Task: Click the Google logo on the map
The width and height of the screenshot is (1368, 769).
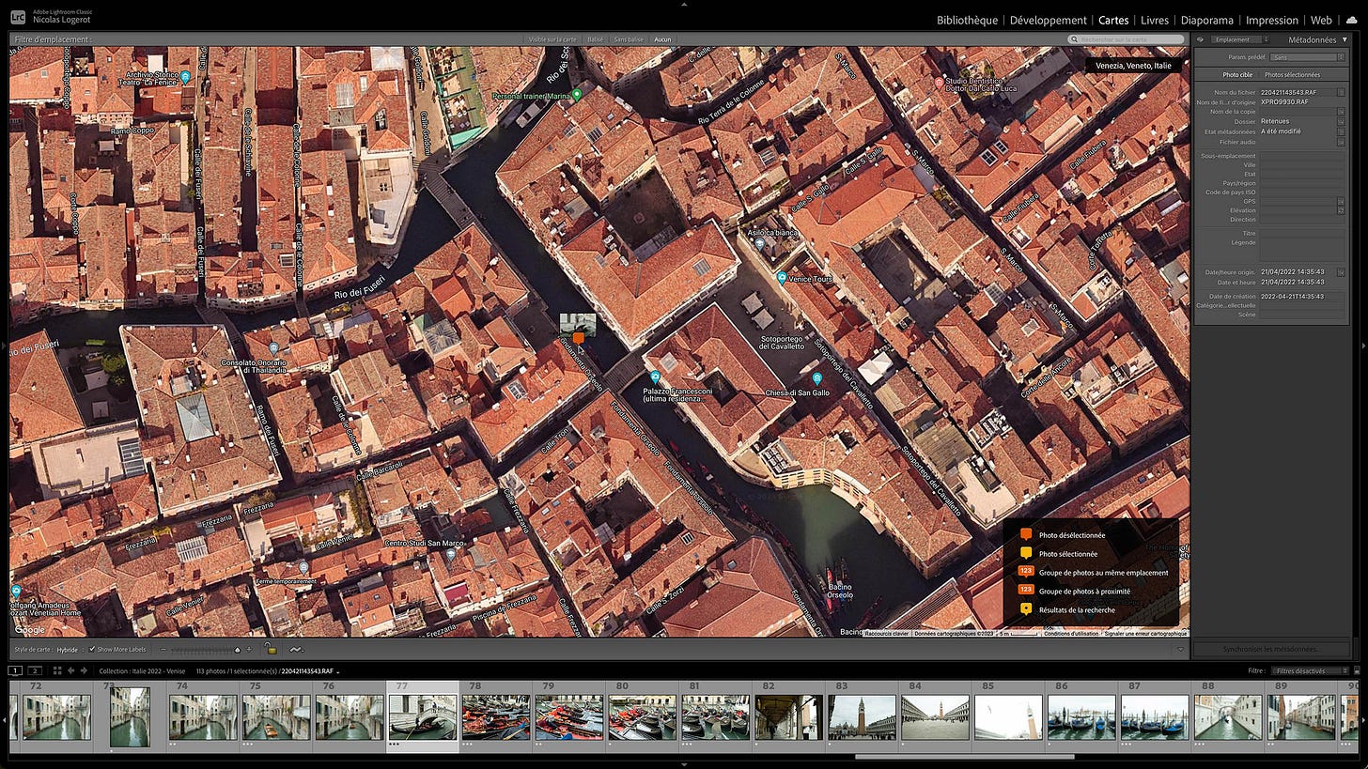Action: pos(30,629)
